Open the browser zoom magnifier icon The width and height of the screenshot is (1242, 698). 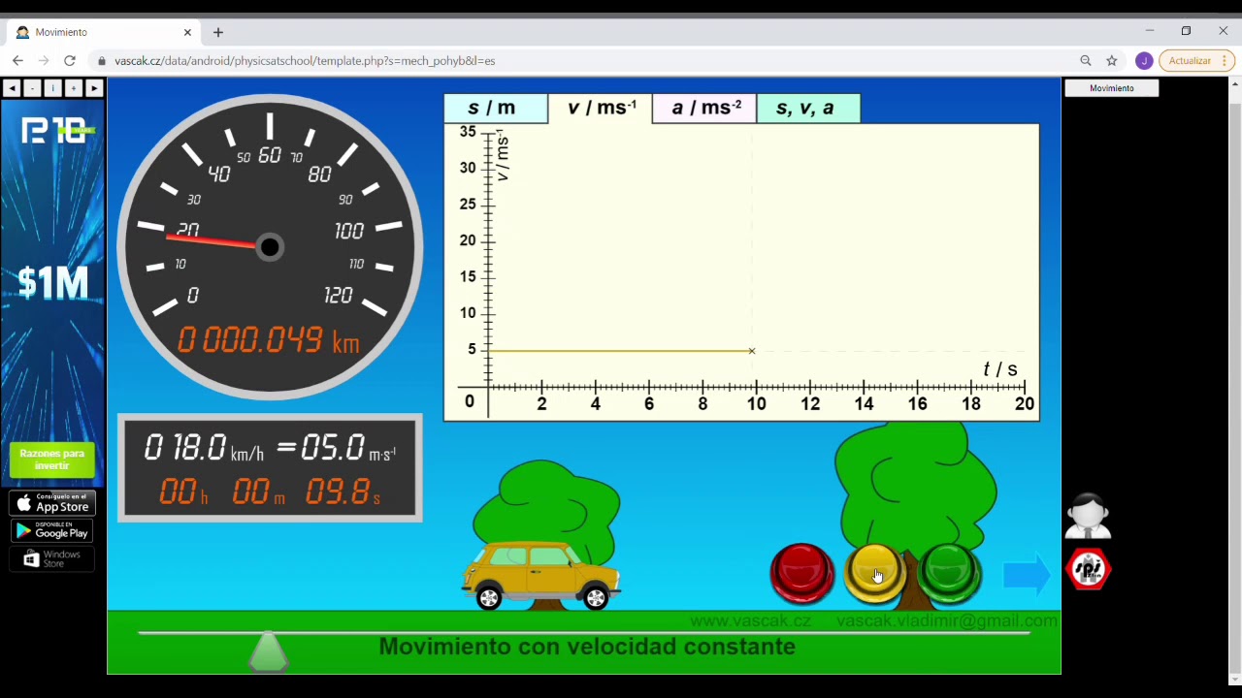click(1086, 60)
